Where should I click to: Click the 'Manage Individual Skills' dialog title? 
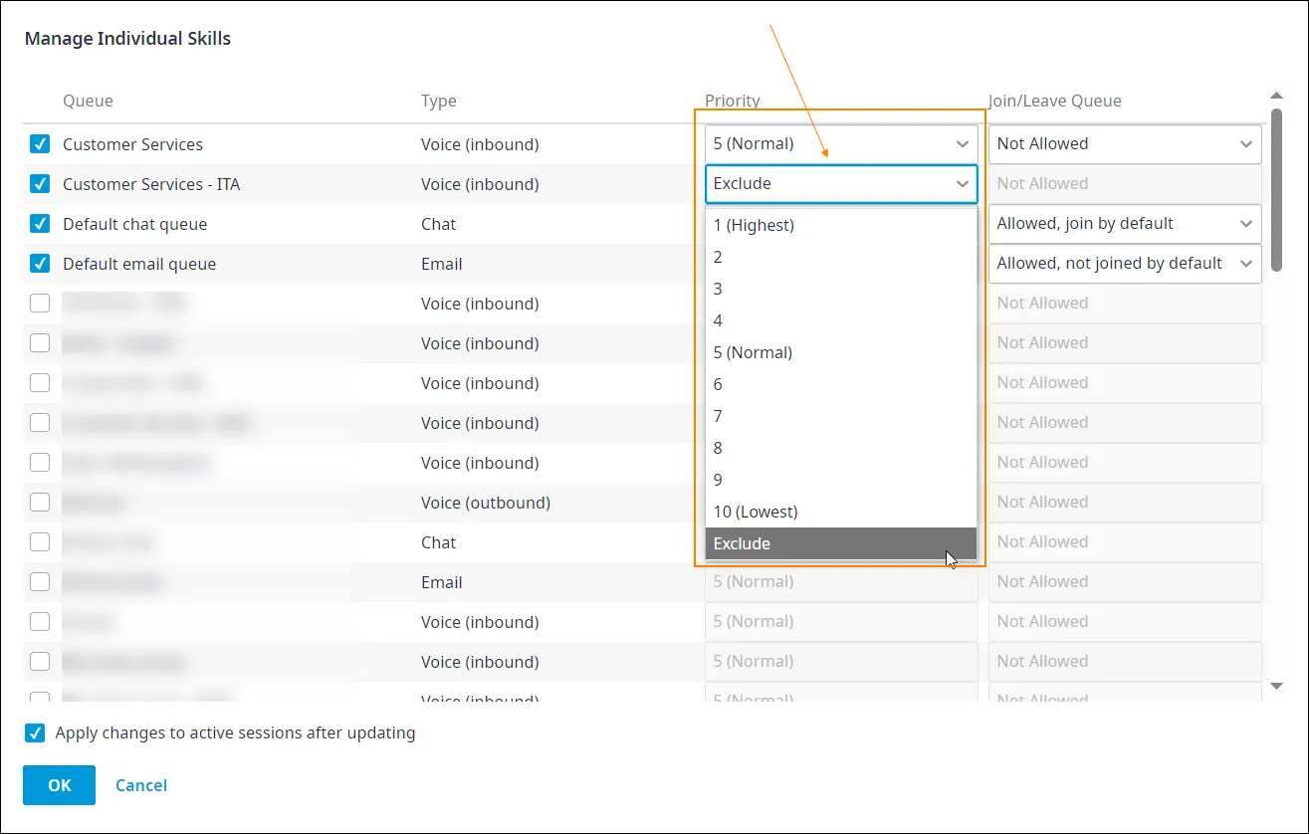pyautogui.click(x=127, y=39)
